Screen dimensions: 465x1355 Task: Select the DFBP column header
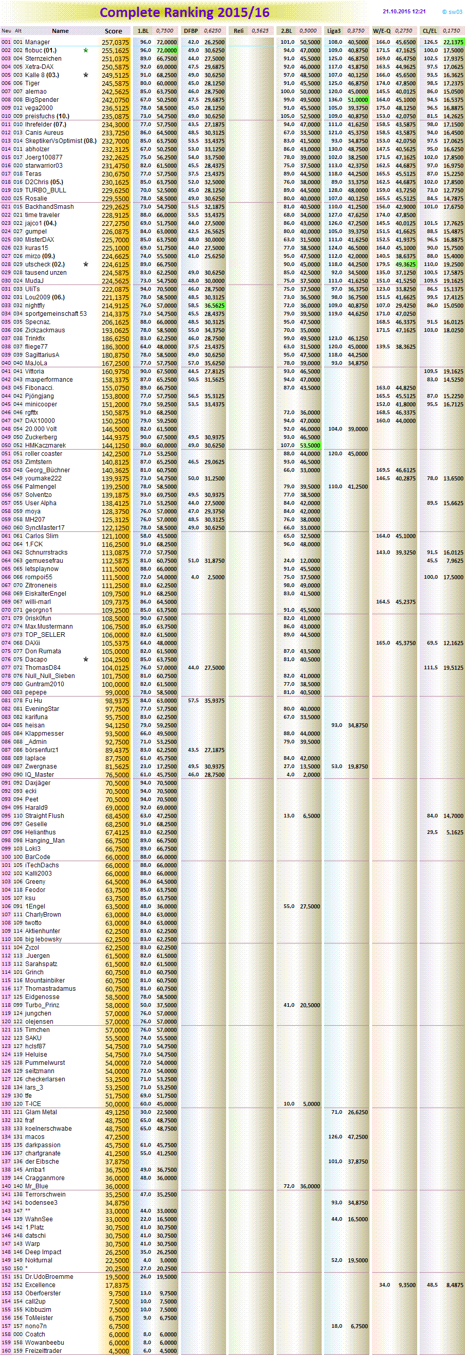coord(191,31)
